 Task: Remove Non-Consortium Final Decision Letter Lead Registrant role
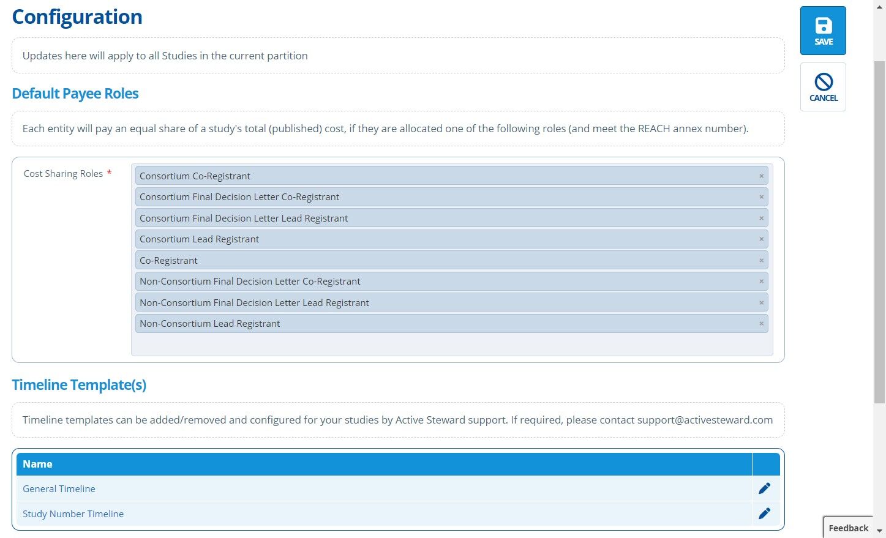coord(762,303)
